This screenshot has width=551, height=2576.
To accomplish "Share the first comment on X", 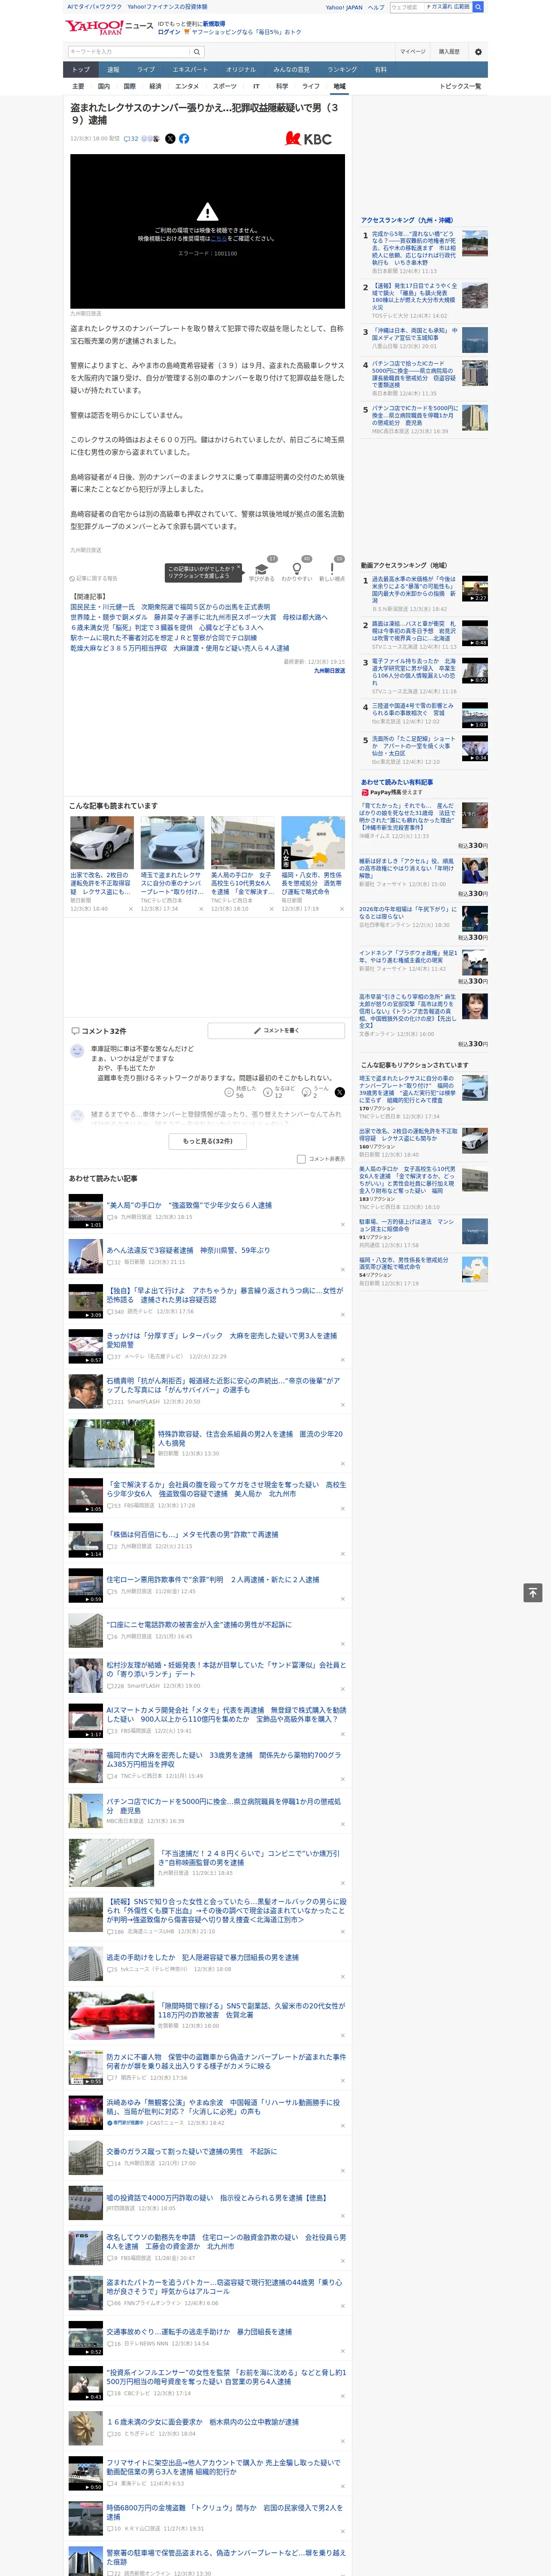I will click(x=339, y=1092).
